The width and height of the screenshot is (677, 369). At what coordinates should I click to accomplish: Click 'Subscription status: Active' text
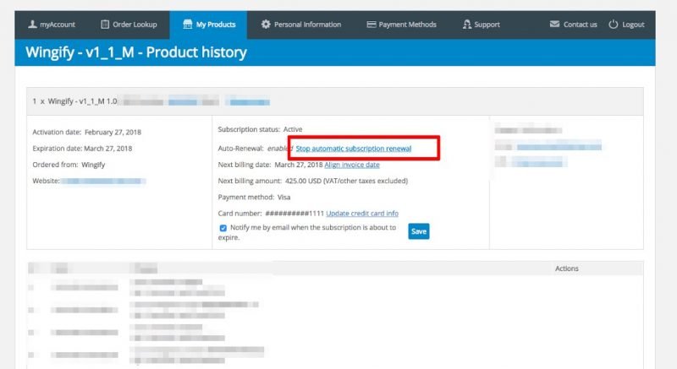[x=260, y=129]
